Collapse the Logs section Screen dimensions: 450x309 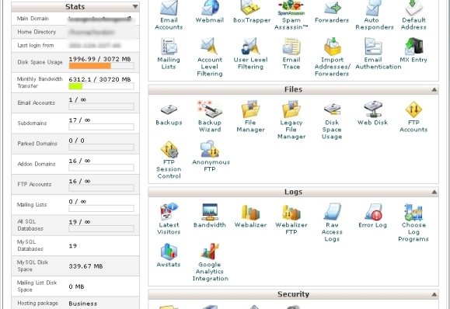434,192
